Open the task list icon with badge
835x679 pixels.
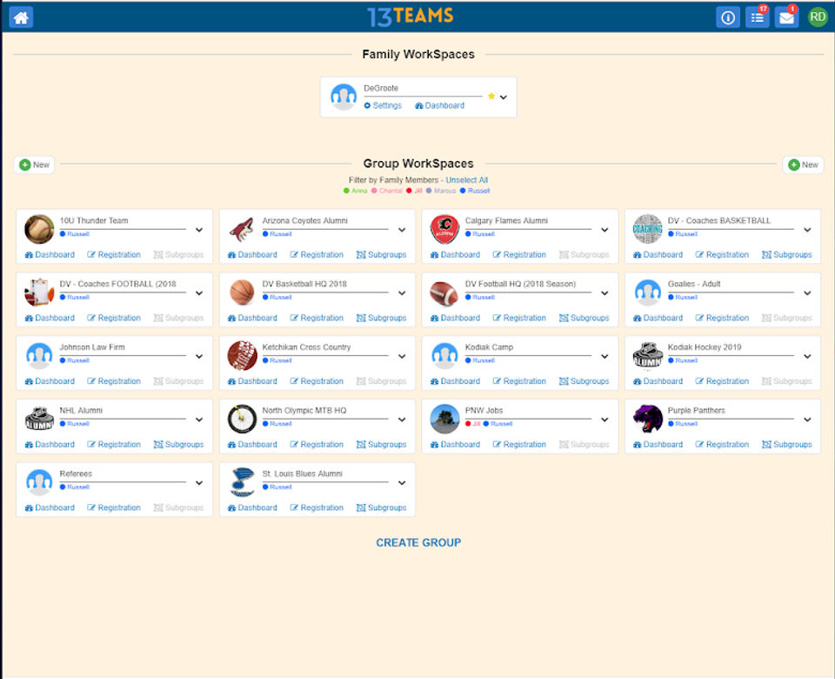758,17
